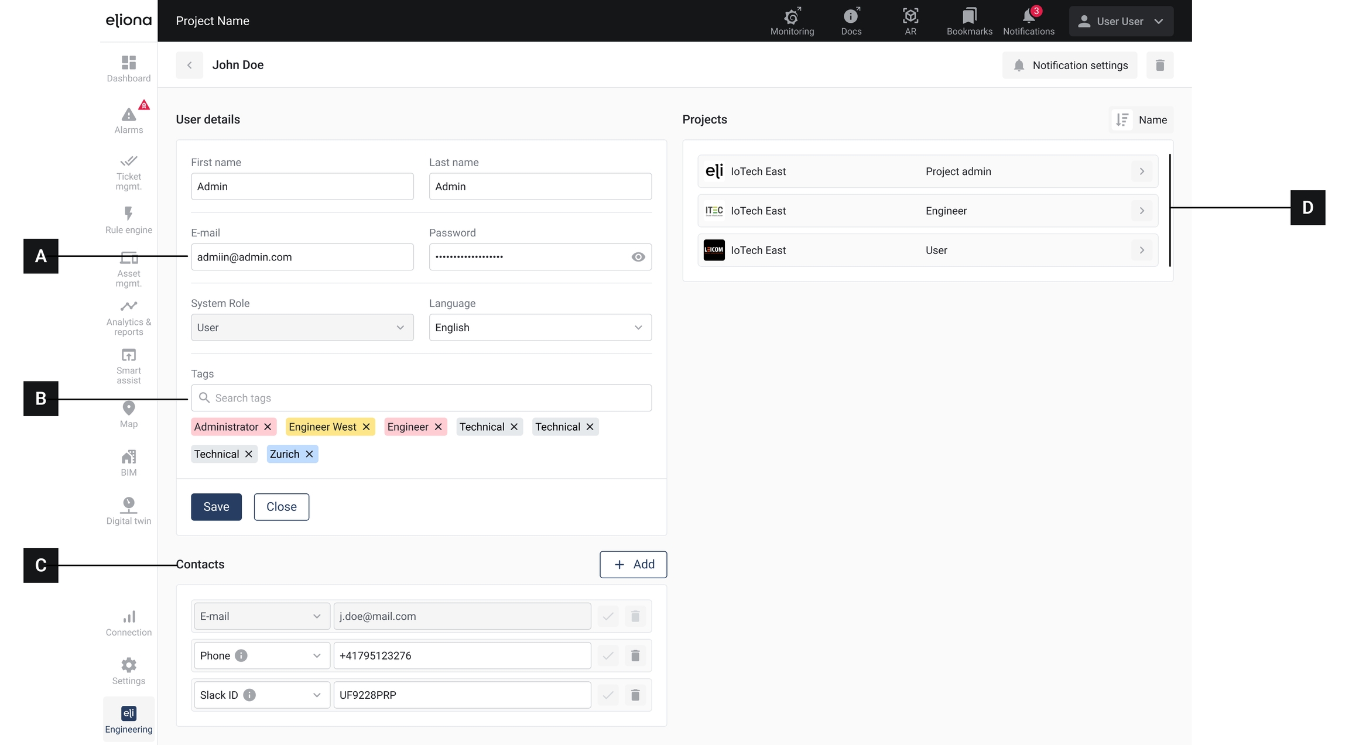Viewport: 1349px width, 745px height.
Task: Open Bookmarks from the top bar
Action: [x=969, y=21]
